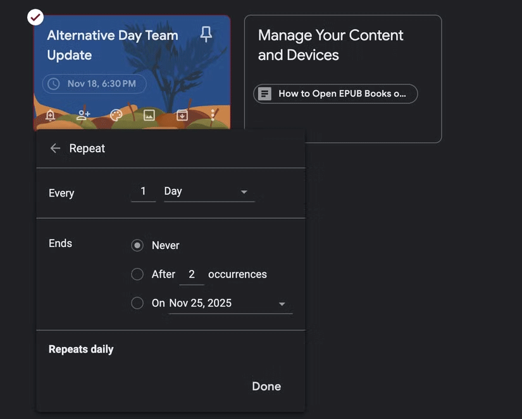The width and height of the screenshot is (522, 419).
Task: Archive the note with the archive icon
Action: click(x=182, y=115)
